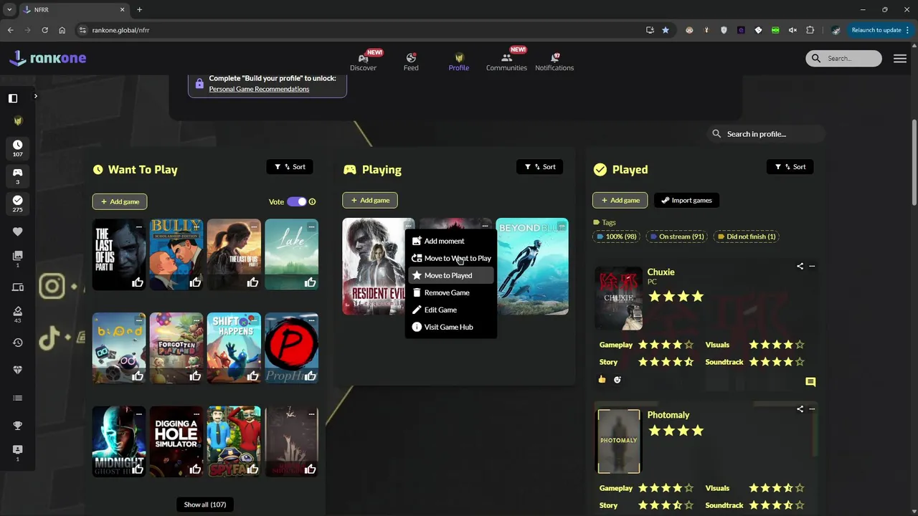Open the diamond icon in sidebar
This screenshot has height=516, width=918.
tap(18, 370)
